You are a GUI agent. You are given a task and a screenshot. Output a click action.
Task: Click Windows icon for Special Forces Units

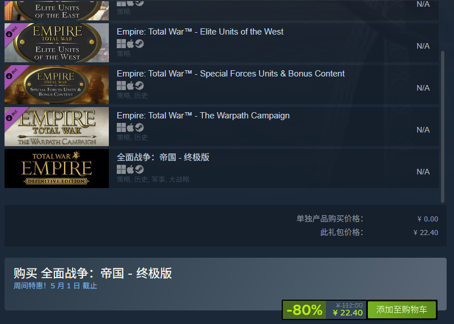coord(121,86)
